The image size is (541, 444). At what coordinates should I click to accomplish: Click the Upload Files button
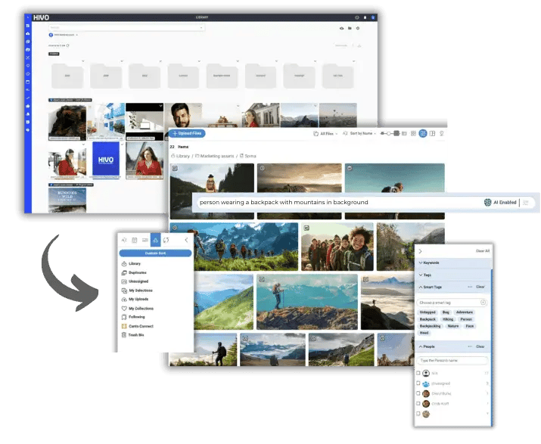click(x=186, y=133)
